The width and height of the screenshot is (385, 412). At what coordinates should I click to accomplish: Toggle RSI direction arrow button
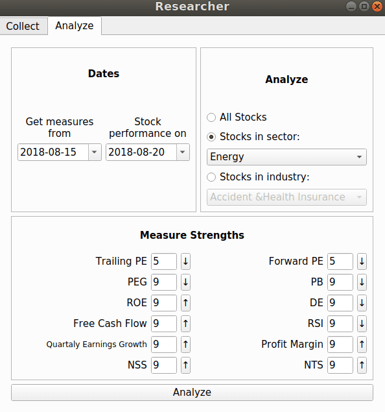362,324
